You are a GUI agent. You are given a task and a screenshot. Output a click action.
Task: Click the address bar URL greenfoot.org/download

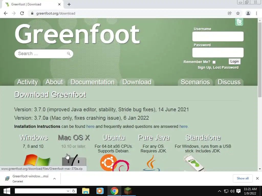point(56,13)
